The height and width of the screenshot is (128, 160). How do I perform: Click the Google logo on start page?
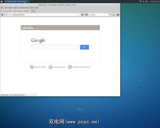click(x=38, y=40)
